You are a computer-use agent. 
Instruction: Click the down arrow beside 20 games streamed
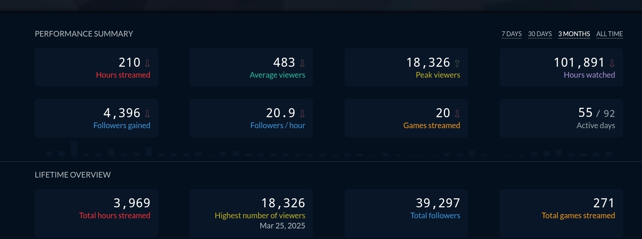click(457, 114)
